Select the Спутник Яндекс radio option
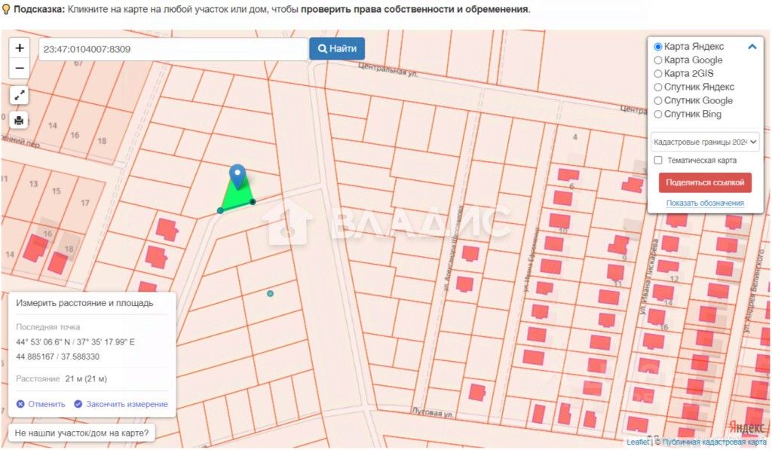Image resolution: width=772 pixels, height=450 pixels. point(657,87)
